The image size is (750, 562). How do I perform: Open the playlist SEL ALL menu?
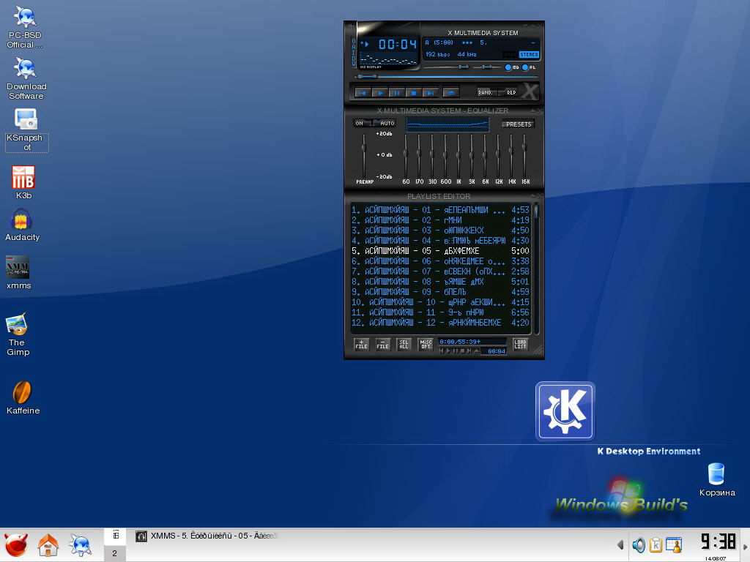[x=404, y=344]
